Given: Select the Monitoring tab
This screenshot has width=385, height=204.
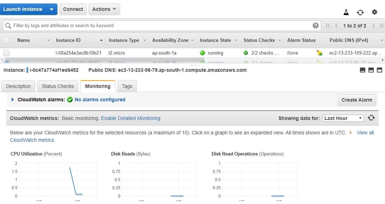Looking at the screenshot, I should tap(98, 86).
